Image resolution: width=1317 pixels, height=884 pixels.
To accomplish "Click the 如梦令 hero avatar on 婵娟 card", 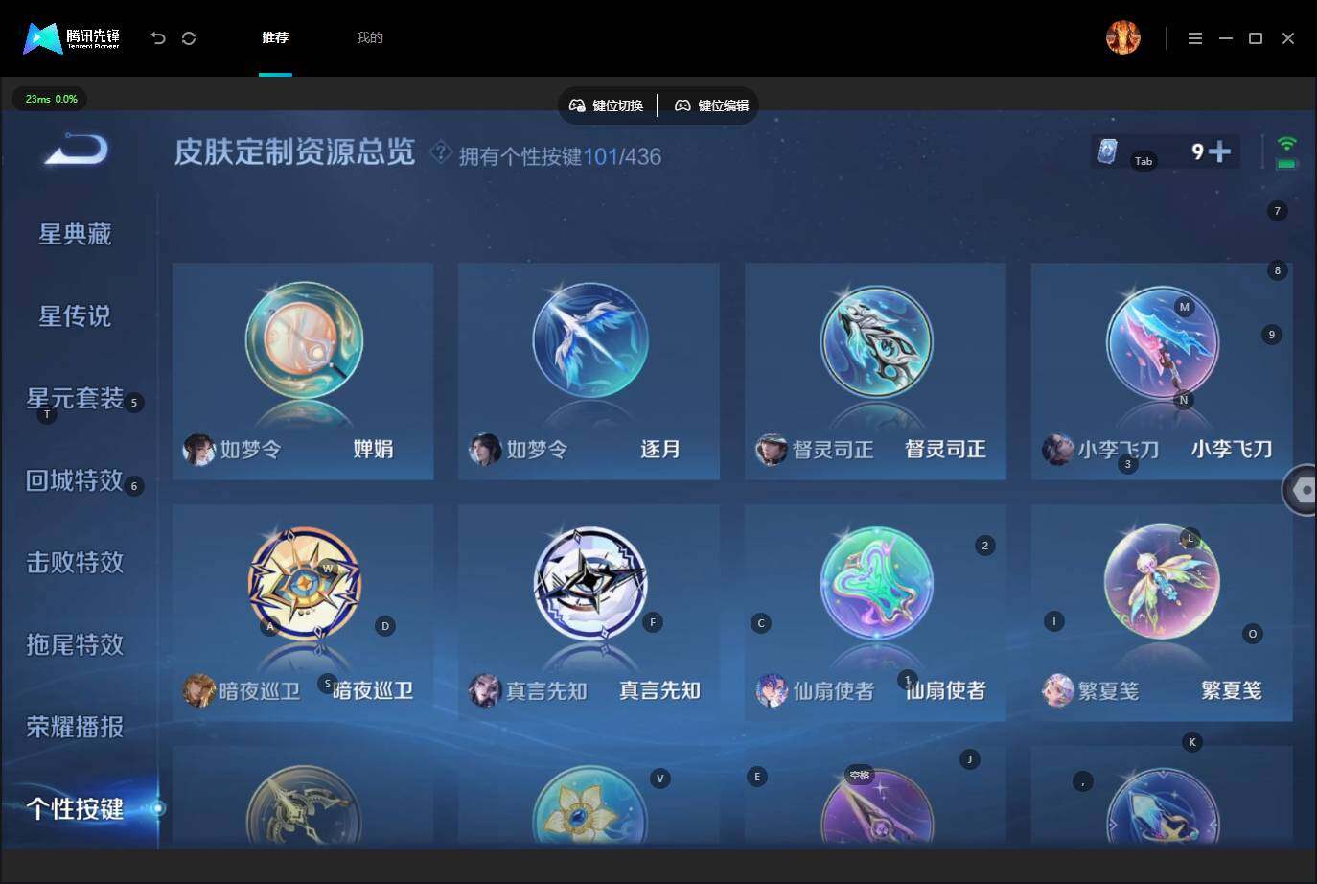I will 199,449.
